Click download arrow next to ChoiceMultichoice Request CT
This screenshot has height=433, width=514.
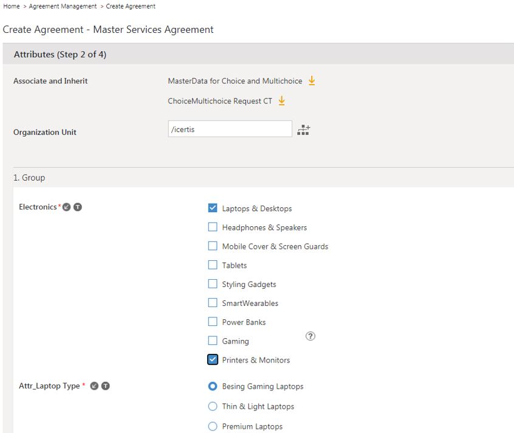pyautogui.click(x=281, y=101)
